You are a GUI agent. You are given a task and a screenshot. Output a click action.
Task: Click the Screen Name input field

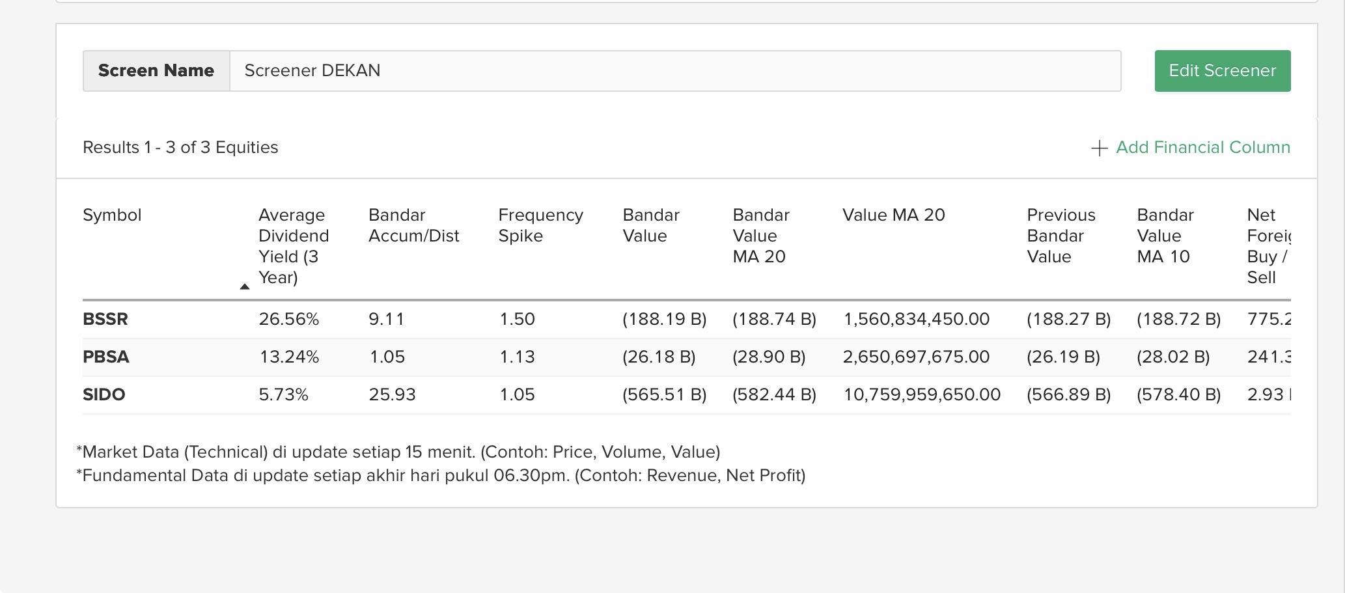[x=674, y=71]
